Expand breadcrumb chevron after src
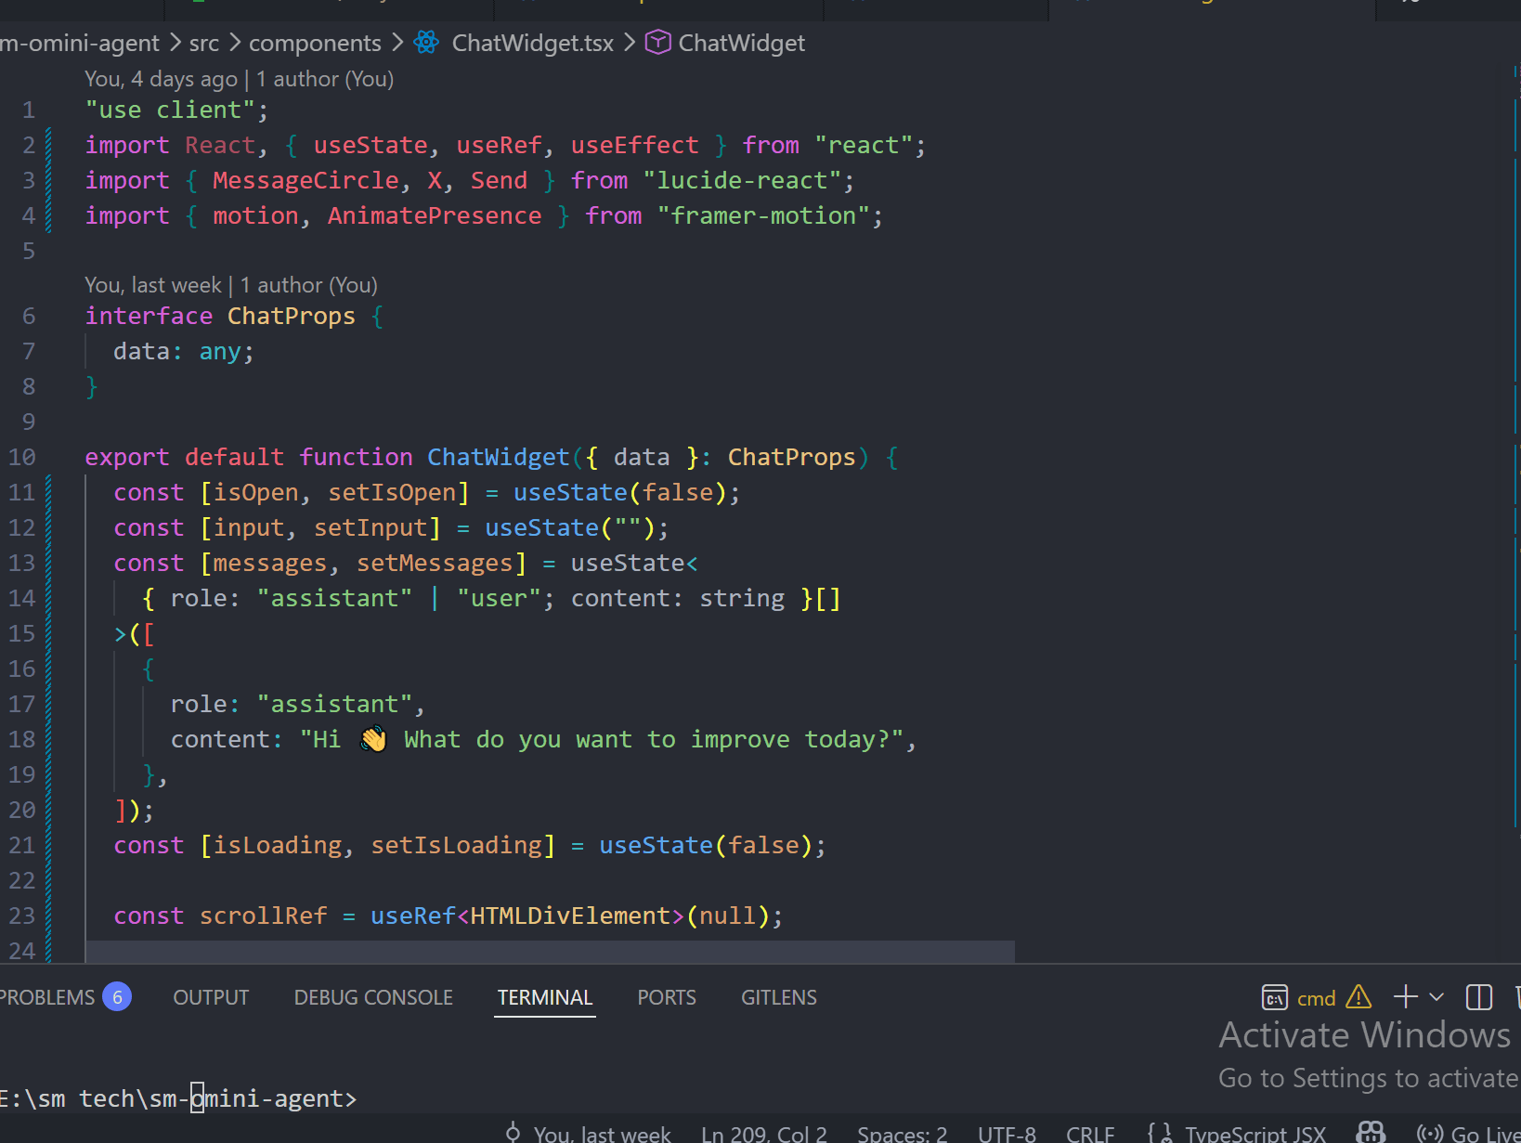Screen dimensions: 1521x1143 coord(234,43)
